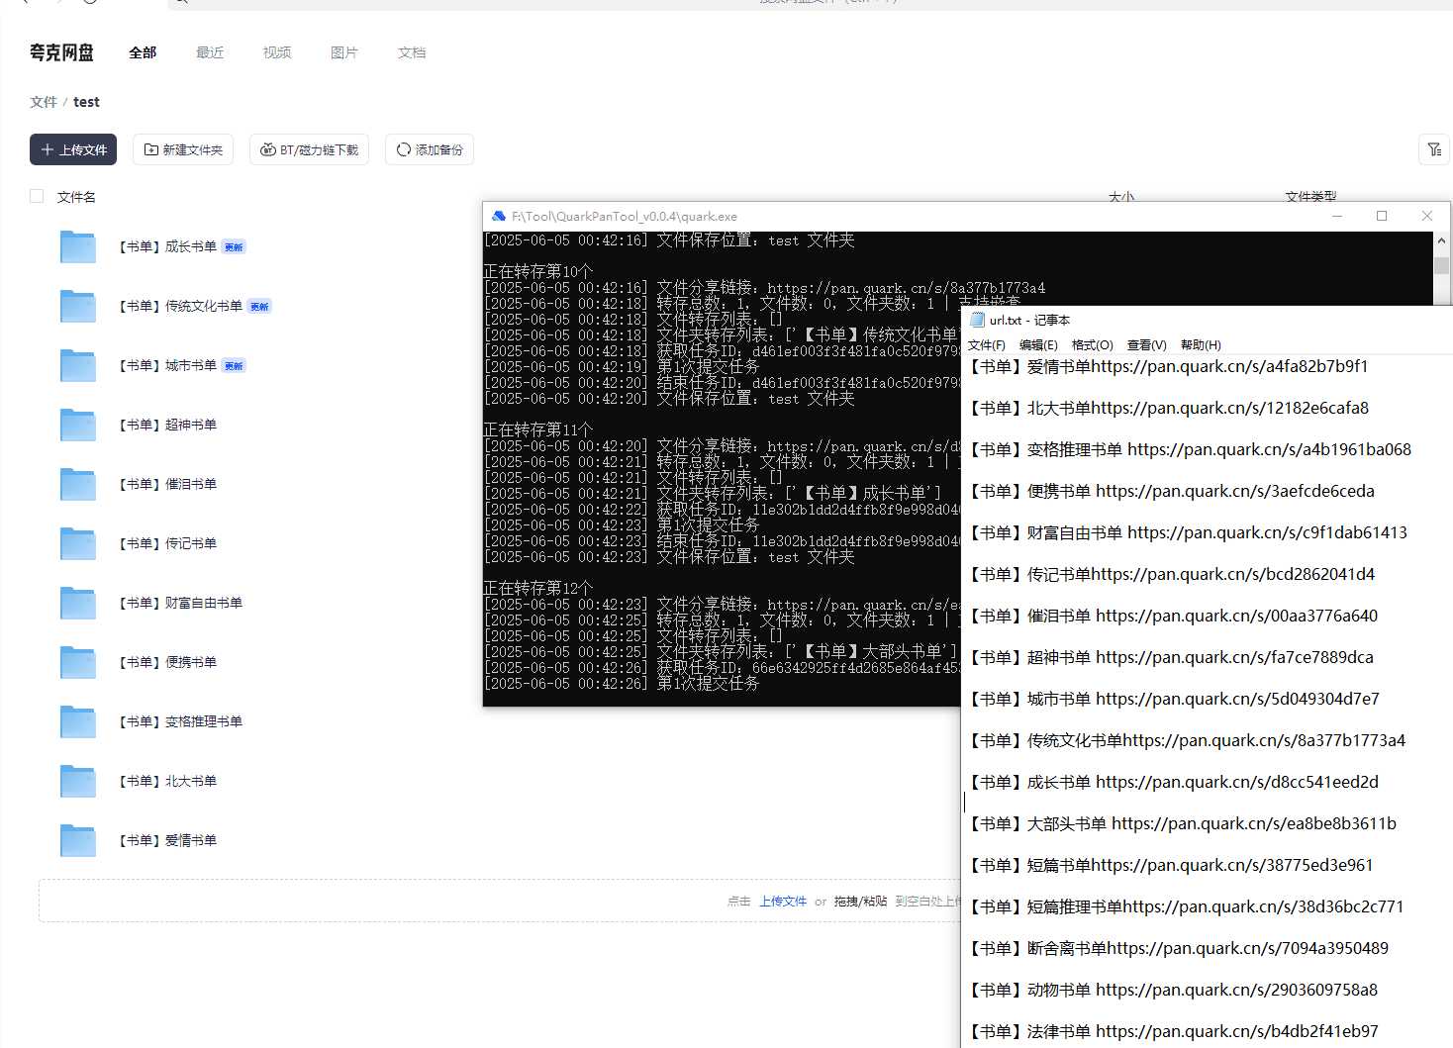The width and height of the screenshot is (1453, 1048).
Task: Click the cloud icon in the quark.exe title bar
Action: coord(498,216)
